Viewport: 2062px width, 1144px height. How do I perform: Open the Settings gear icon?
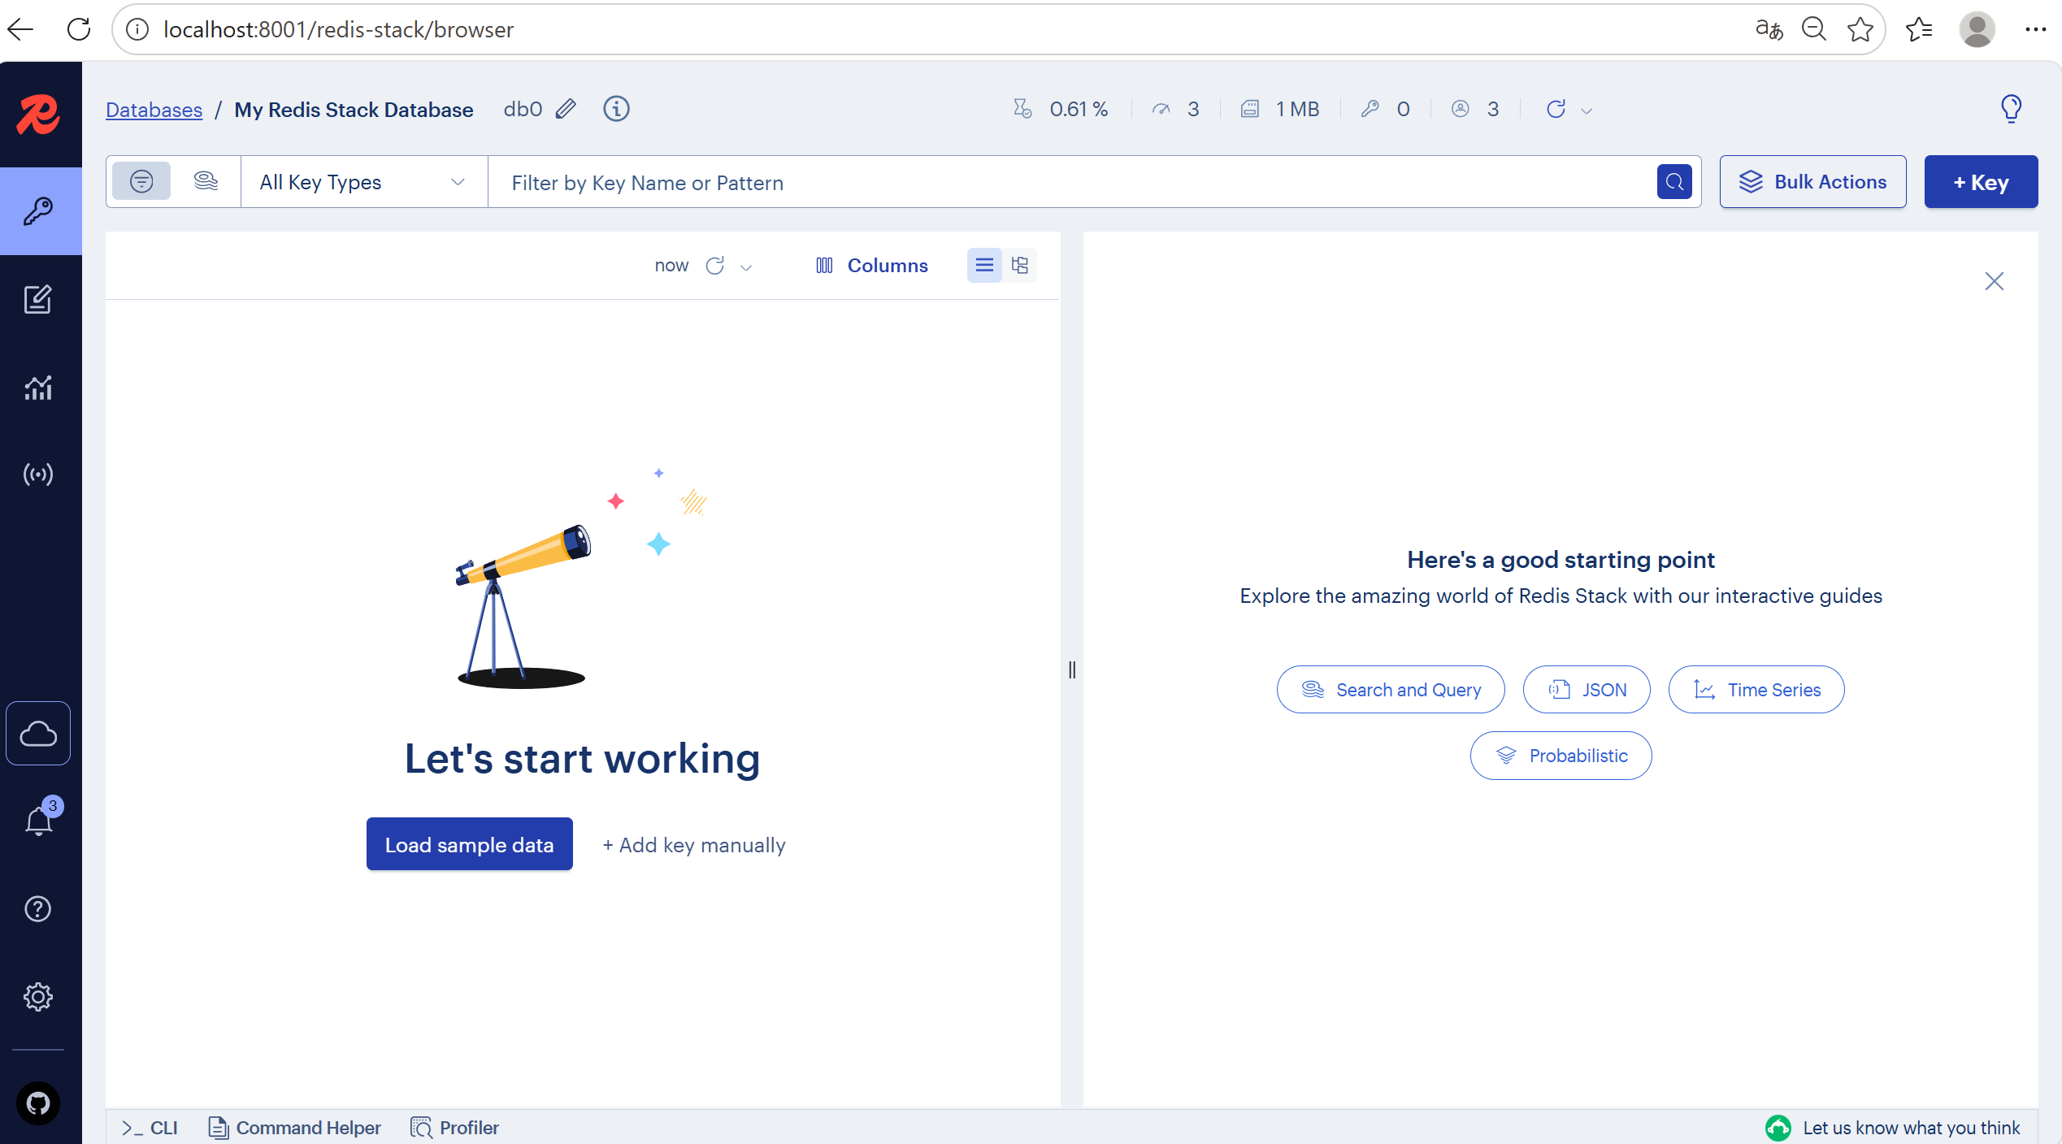pos(38,996)
